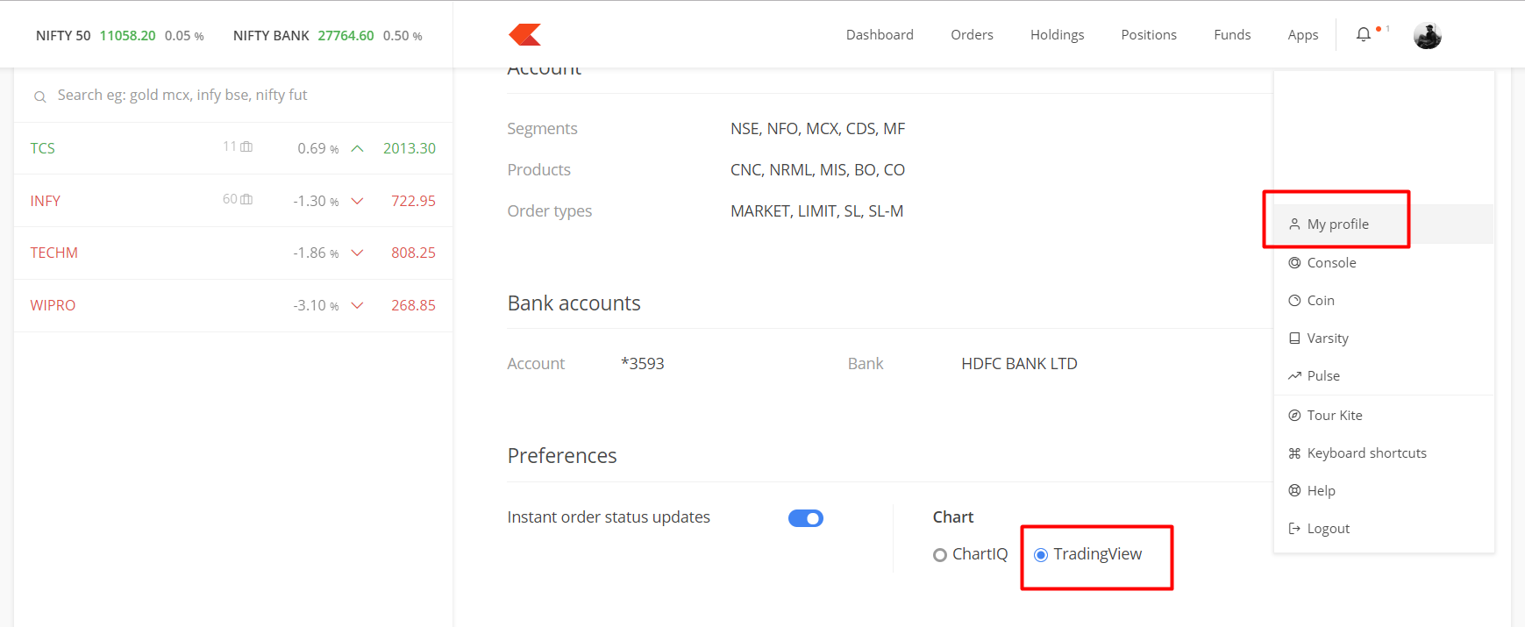This screenshot has width=1525, height=627.
Task: View Keyboard shortcuts menu entry
Action: click(1384, 452)
